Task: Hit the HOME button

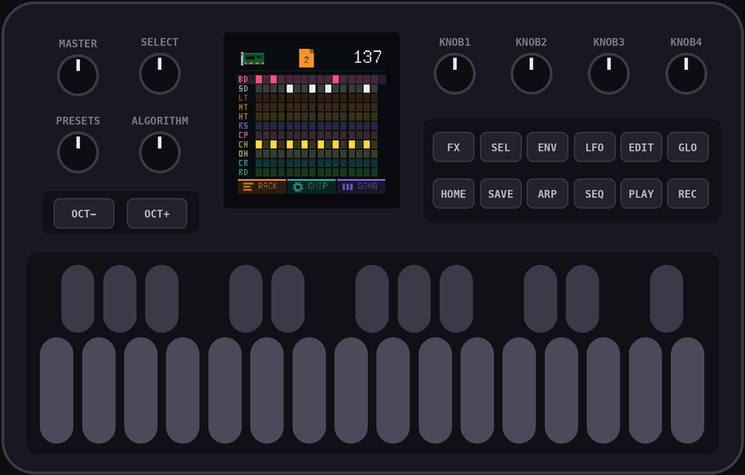Action: coord(453,194)
